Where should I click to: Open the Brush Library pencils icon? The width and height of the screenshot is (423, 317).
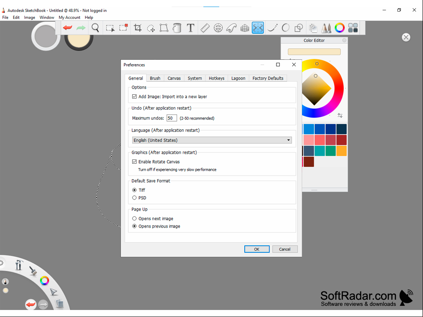pos(326,28)
